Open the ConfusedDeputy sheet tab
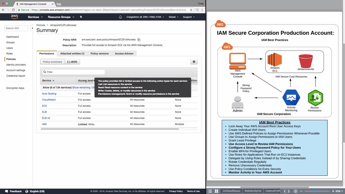 [232, 191]
